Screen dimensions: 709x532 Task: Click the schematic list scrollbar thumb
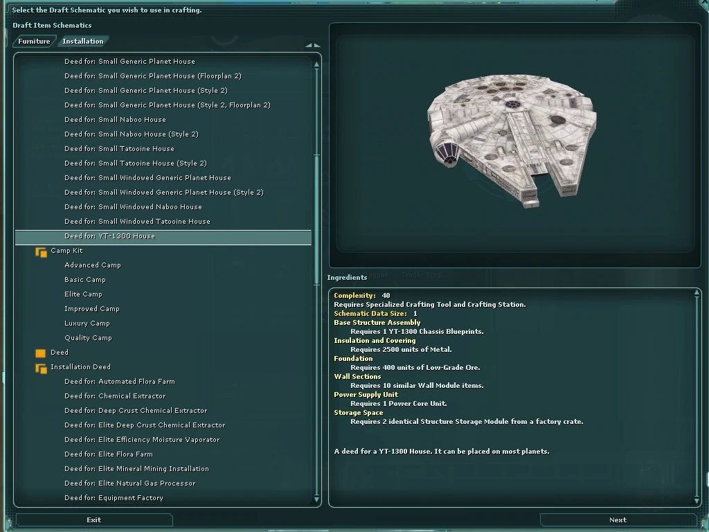[316, 220]
